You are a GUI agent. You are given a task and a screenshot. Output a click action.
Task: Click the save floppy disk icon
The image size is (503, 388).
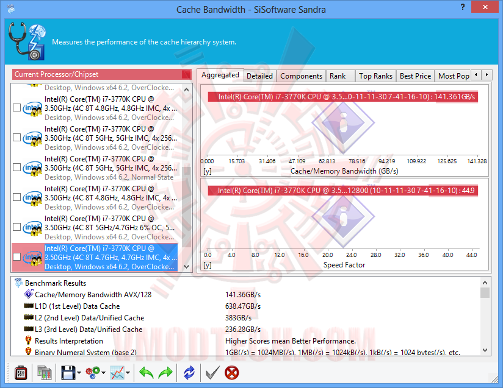tap(68, 373)
